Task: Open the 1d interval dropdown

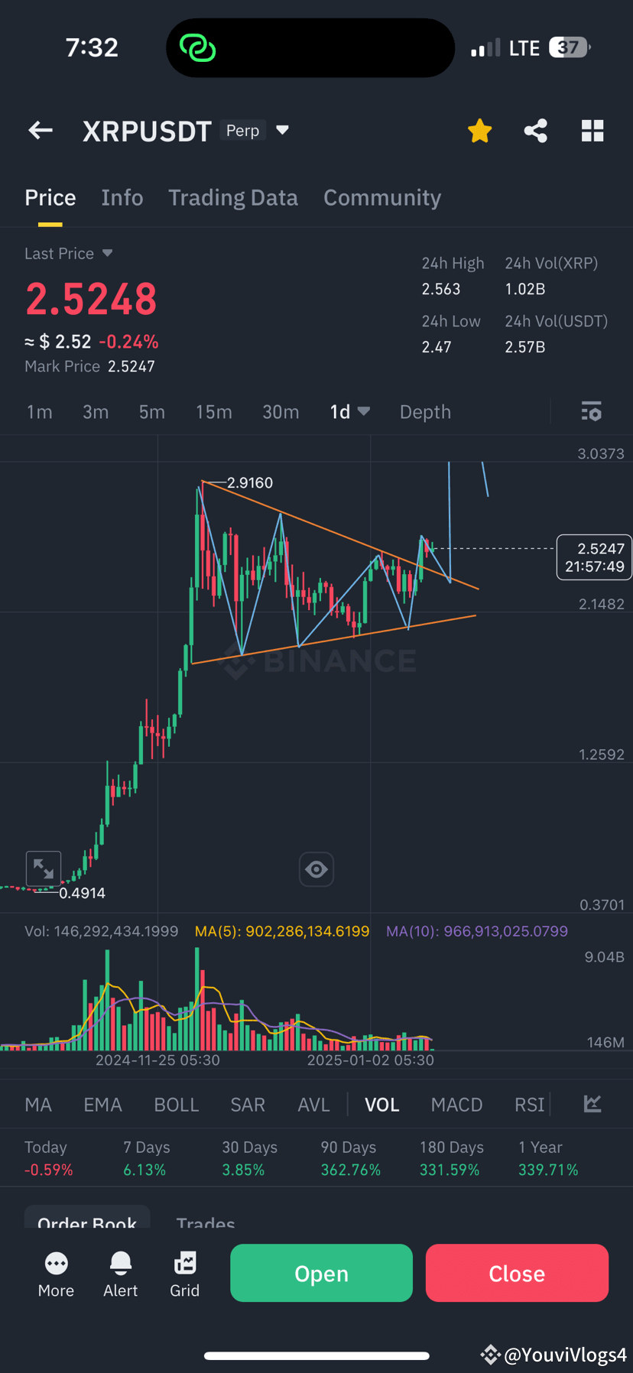Action: coord(350,412)
